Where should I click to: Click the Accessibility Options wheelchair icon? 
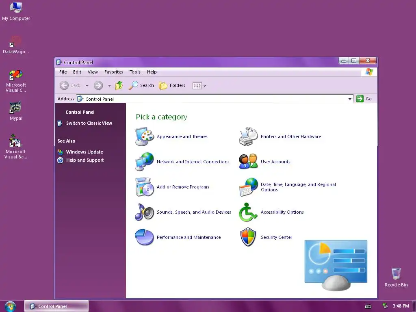(x=248, y=212)
